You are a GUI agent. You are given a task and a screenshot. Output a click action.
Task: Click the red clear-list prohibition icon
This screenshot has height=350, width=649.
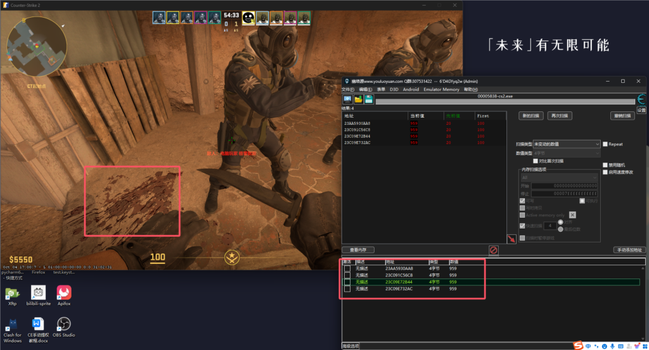tap(493, 250)
